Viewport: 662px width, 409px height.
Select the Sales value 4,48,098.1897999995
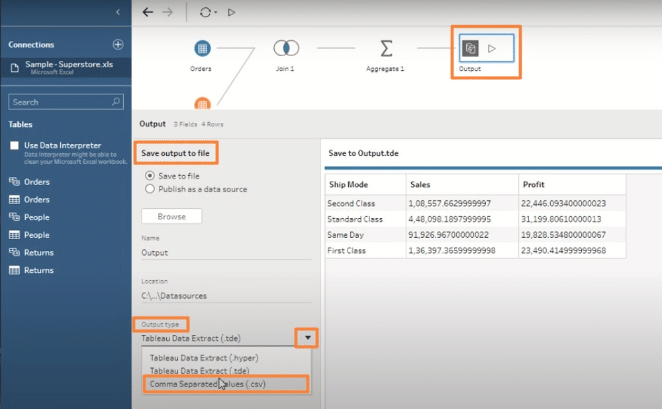[x=462, y=219]
